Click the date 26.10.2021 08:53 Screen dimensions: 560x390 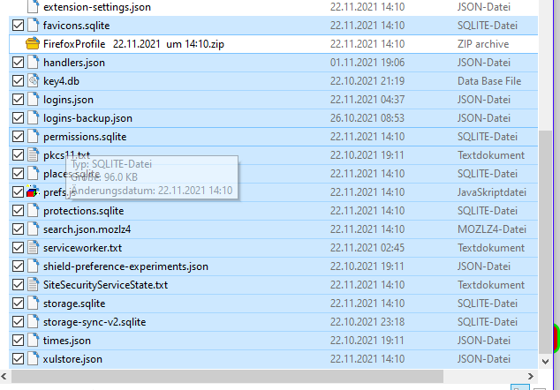(367, 118)
